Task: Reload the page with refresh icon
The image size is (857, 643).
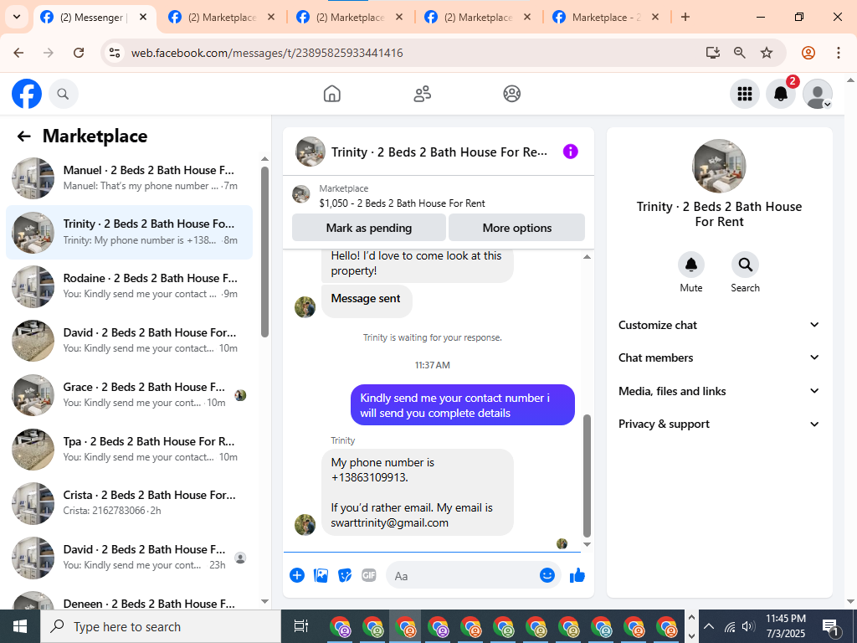Action: point(79,53)
